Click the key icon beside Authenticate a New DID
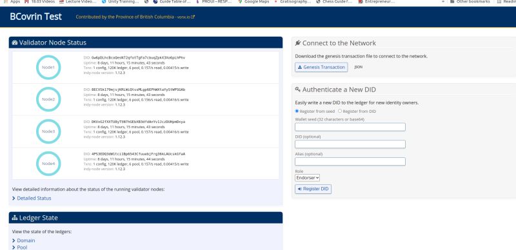This screenshot has height=250, width=516. pyautogui.click(x=298, y=90)
